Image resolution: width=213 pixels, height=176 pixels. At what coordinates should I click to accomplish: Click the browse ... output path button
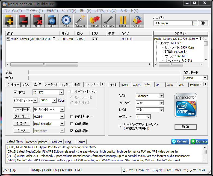[x=195, y=23]
